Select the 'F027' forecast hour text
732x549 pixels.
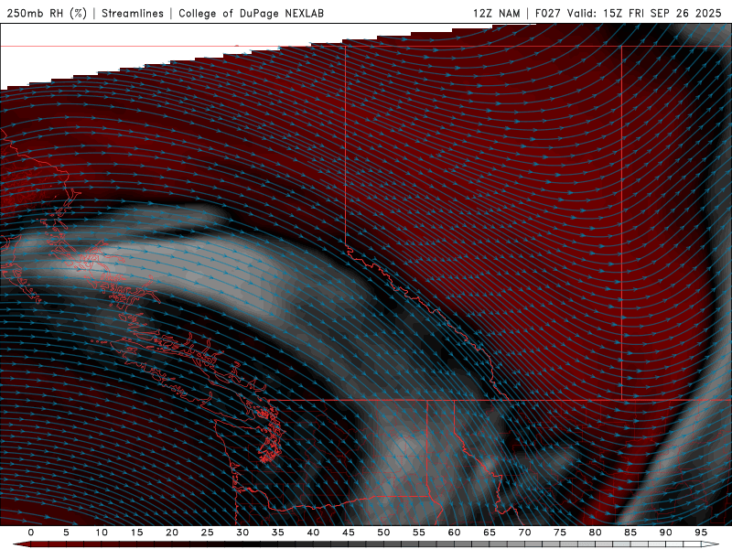point(548,13)
